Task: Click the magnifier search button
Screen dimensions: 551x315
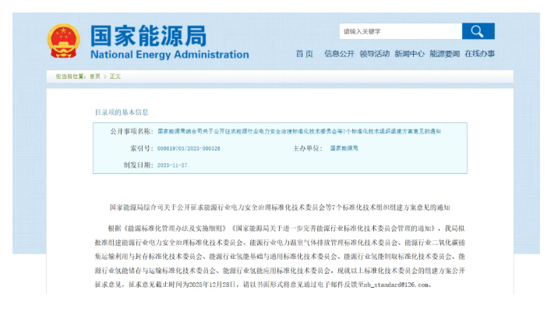Action: [478, 31]
